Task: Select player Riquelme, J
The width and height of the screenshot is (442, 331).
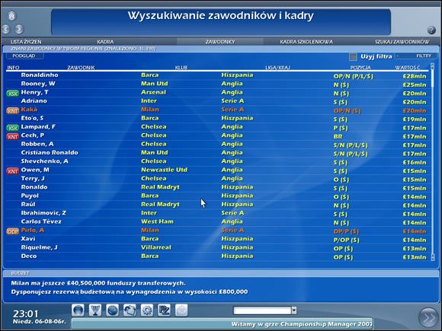Action: coord(39,247)
